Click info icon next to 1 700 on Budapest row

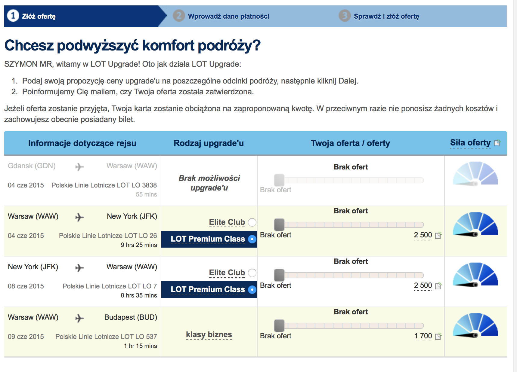point(438,336)
